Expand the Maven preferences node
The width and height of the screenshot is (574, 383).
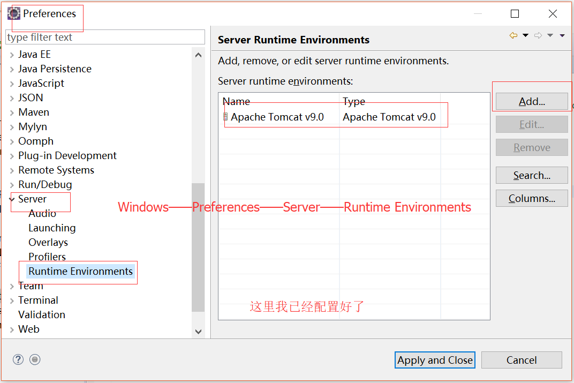(12, 113)
